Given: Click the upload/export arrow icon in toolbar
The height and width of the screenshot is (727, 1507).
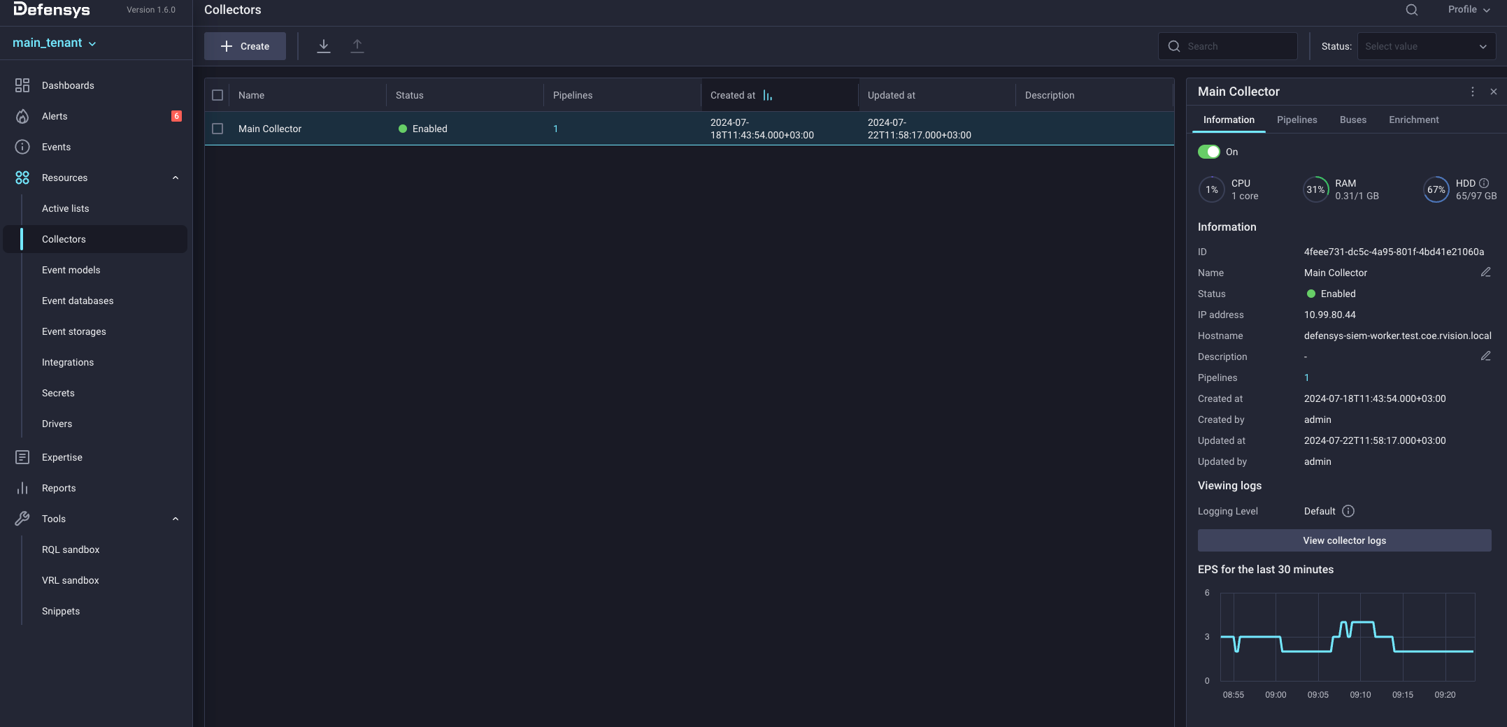Looking at the screenshot, I should click(x=357, y=46).
